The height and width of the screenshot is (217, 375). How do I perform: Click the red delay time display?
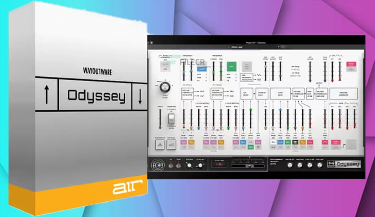[219, 165]
